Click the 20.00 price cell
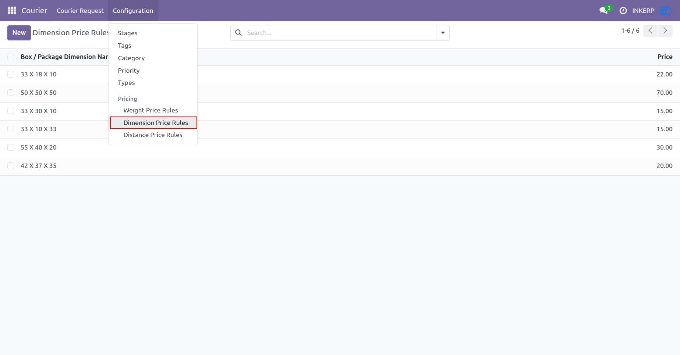680x355 pixels. click(665, 166)
